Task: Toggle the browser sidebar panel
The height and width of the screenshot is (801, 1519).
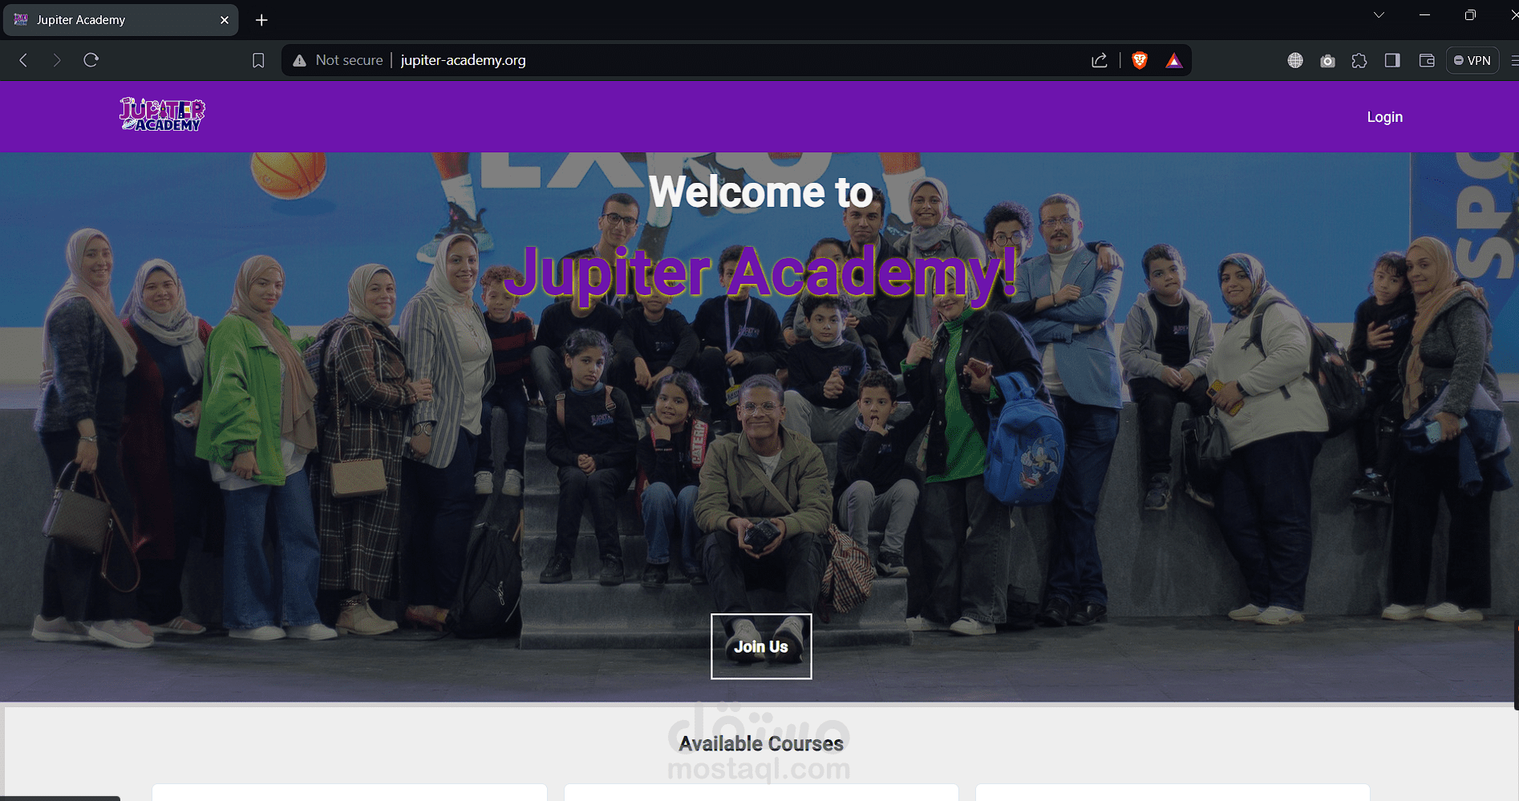Action: pos(1392,60)
